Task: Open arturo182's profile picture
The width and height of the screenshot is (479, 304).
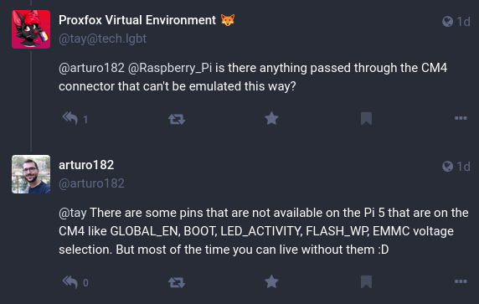Action: pyautogui.click(x=31, y=174)
